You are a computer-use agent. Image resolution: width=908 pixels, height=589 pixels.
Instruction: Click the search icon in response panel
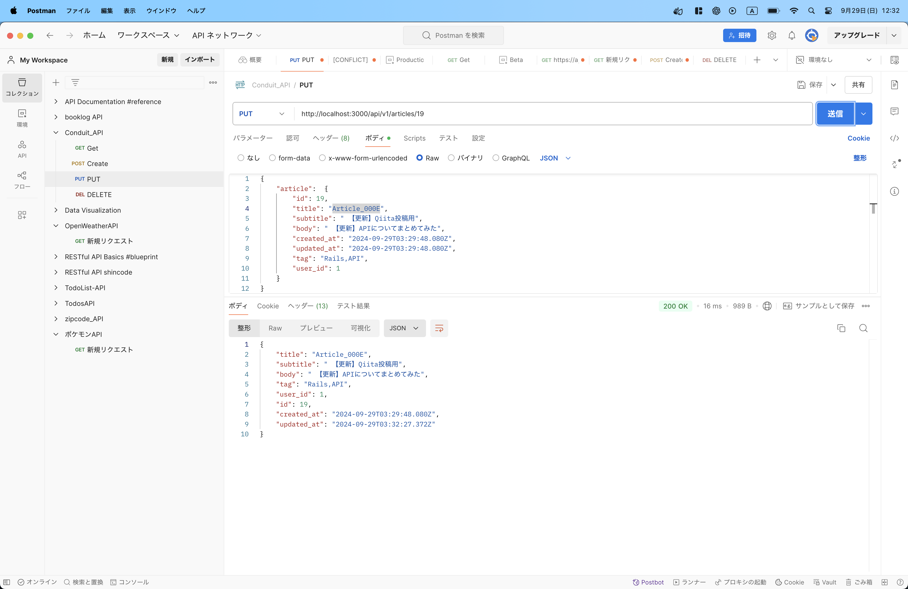point(863,328)
